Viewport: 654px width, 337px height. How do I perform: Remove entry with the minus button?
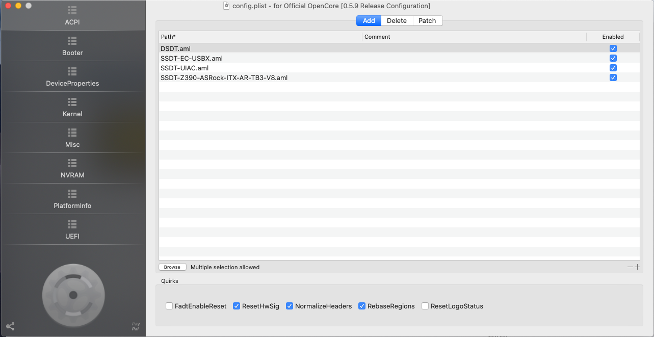631,267
